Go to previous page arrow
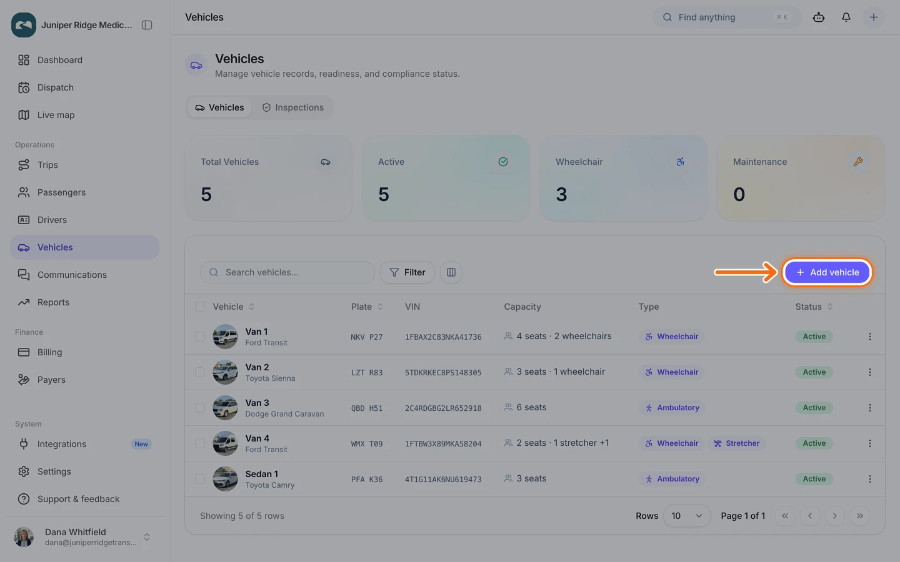This screenshot has height=562, width=900. (x=810, y=516)
